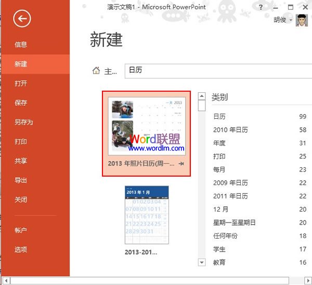Click the horizontal scrollbar right arrow
Image resolution: width=312 pixels, height=285 pixels.
click(x=308, y=281)
